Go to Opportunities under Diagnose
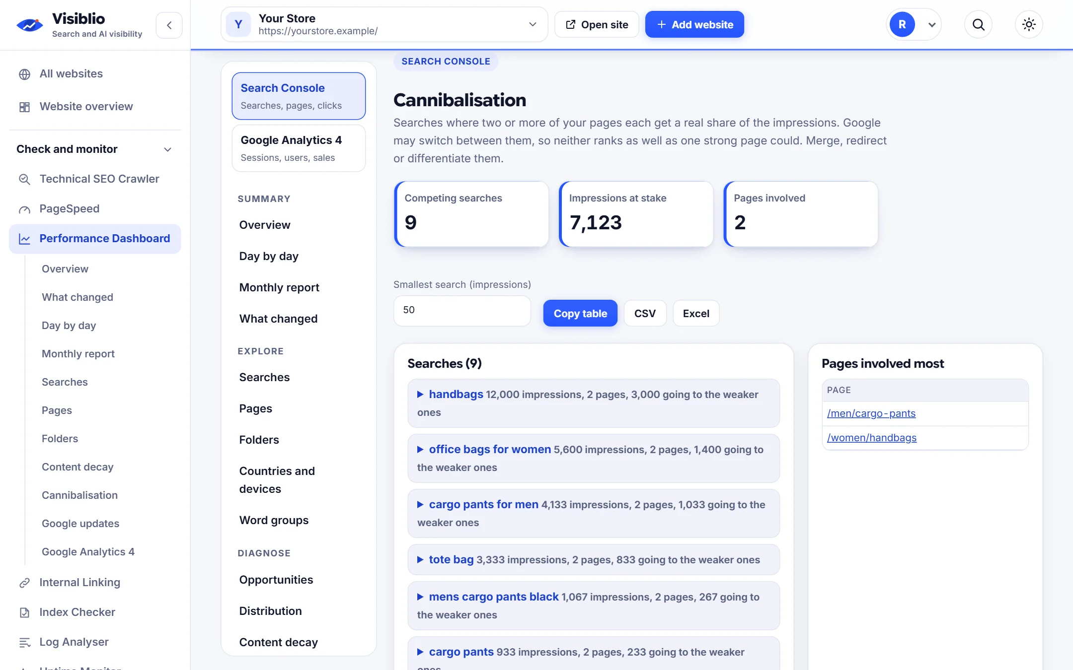 coord(276,580)
